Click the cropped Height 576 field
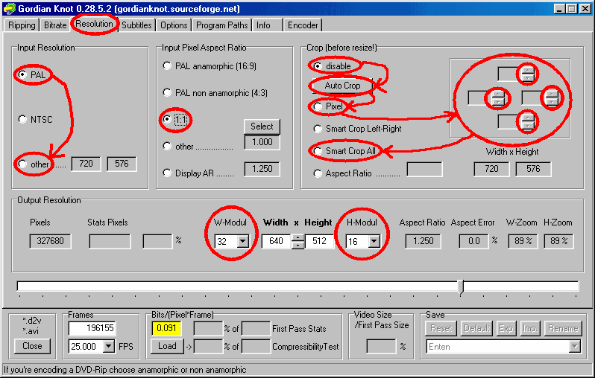Image resolution: width=595 pixels, height=378 pixels. (x=533, y=169)
